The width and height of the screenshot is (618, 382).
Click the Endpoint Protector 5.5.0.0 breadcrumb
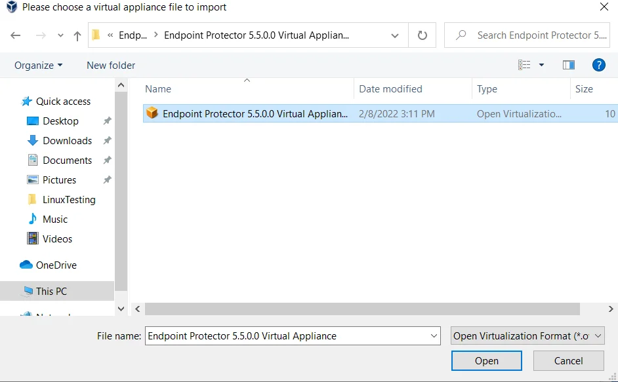pyautogui.click(x=256, y=35)
